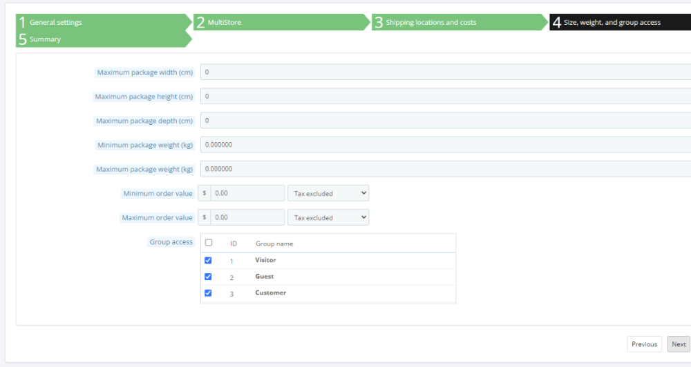This screenshot has width=691, height=367.
Task: Open tax dropdown for Minimum order value
Action: [328, 193]
